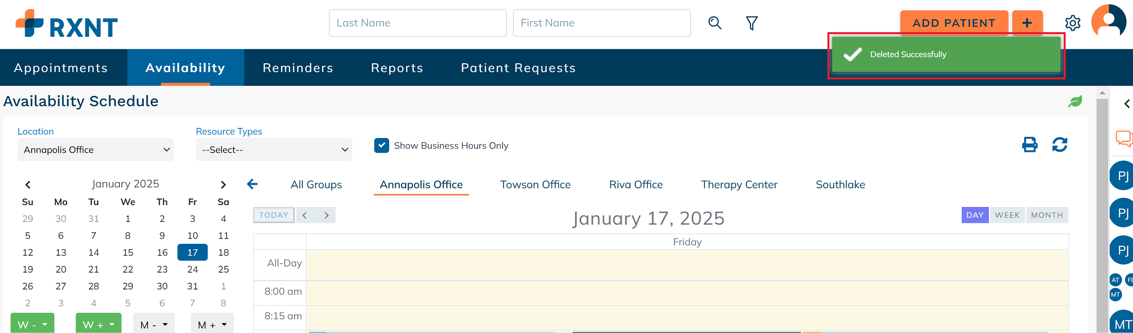The height and width of the screenshot is (333, 1133).
Task: Open the Location dropdown
Action: click(96, 150)
